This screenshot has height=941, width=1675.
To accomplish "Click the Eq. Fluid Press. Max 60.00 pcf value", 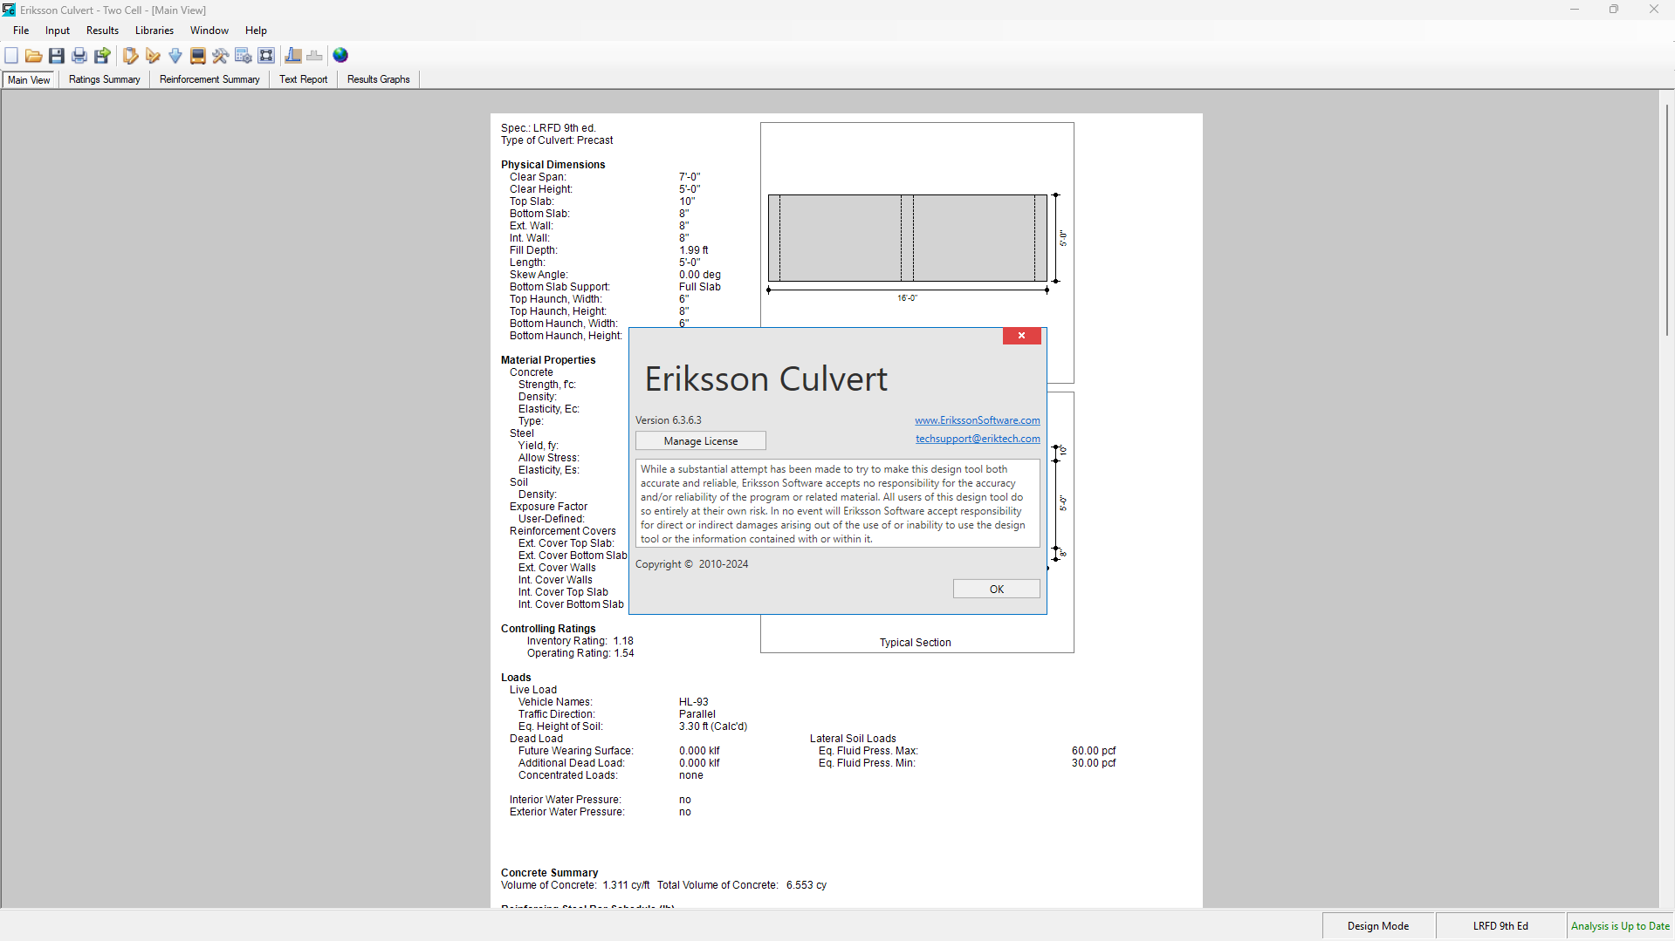I will click(1094, 751).
